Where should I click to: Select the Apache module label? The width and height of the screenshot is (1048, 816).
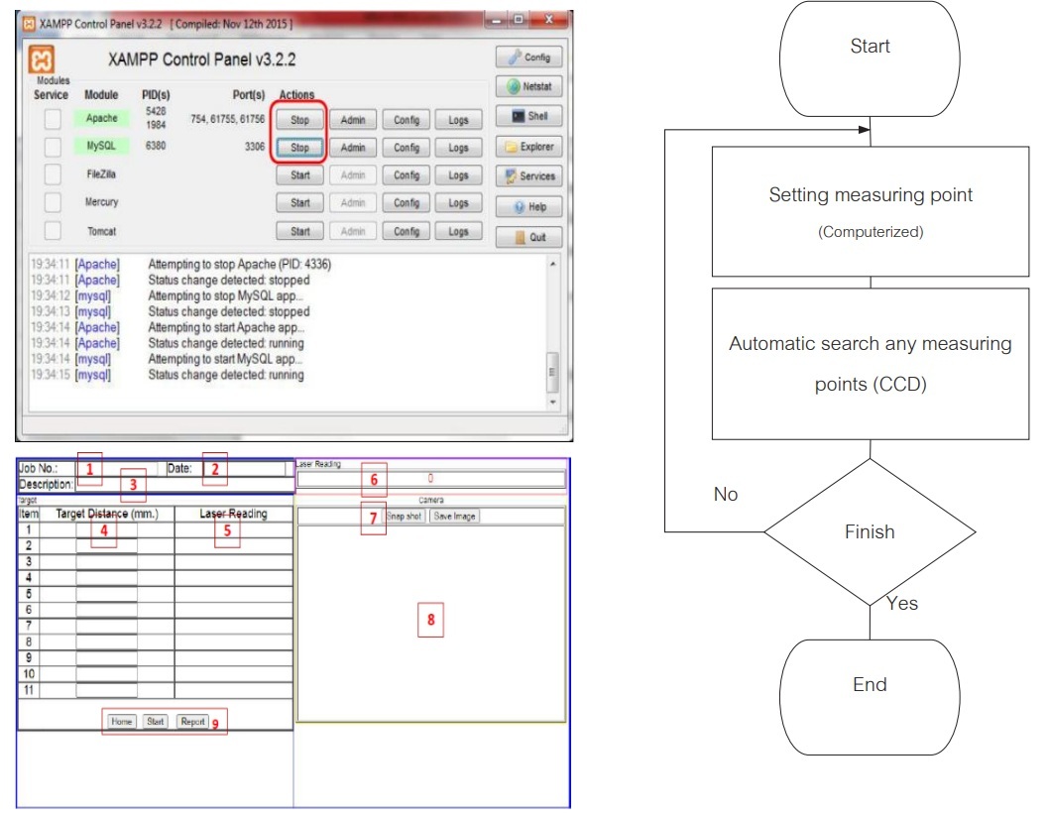(101, 118)
